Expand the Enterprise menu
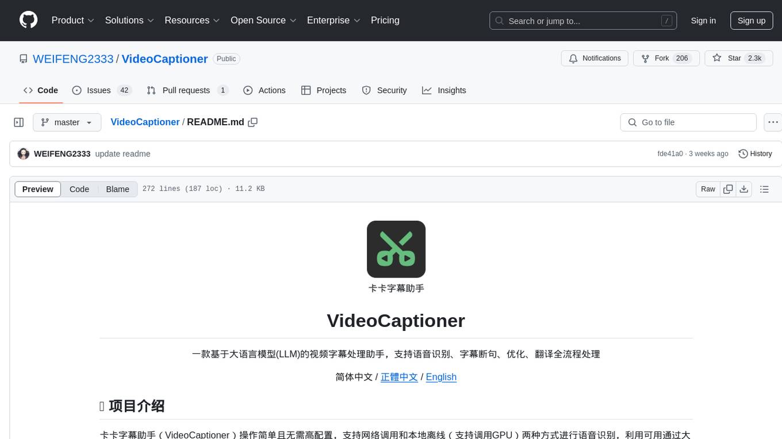The image size is (782, 439). 333,20
